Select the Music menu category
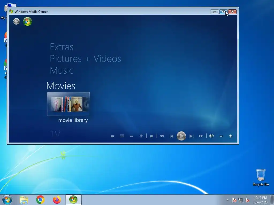Viewport: 274px width, 205px height. [62, 70]
